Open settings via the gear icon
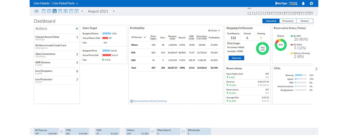 click(x=311, y=4)
